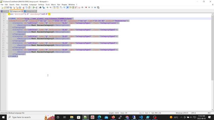
Task: Open Firefox from the taskbar
Action: tap(113, 117)
